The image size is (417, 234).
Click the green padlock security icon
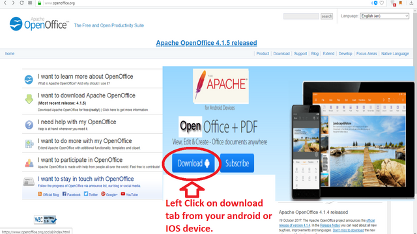[x=39, y=3]
